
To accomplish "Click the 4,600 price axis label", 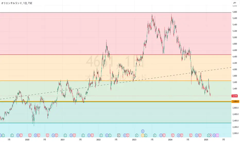I will (235, 50).
